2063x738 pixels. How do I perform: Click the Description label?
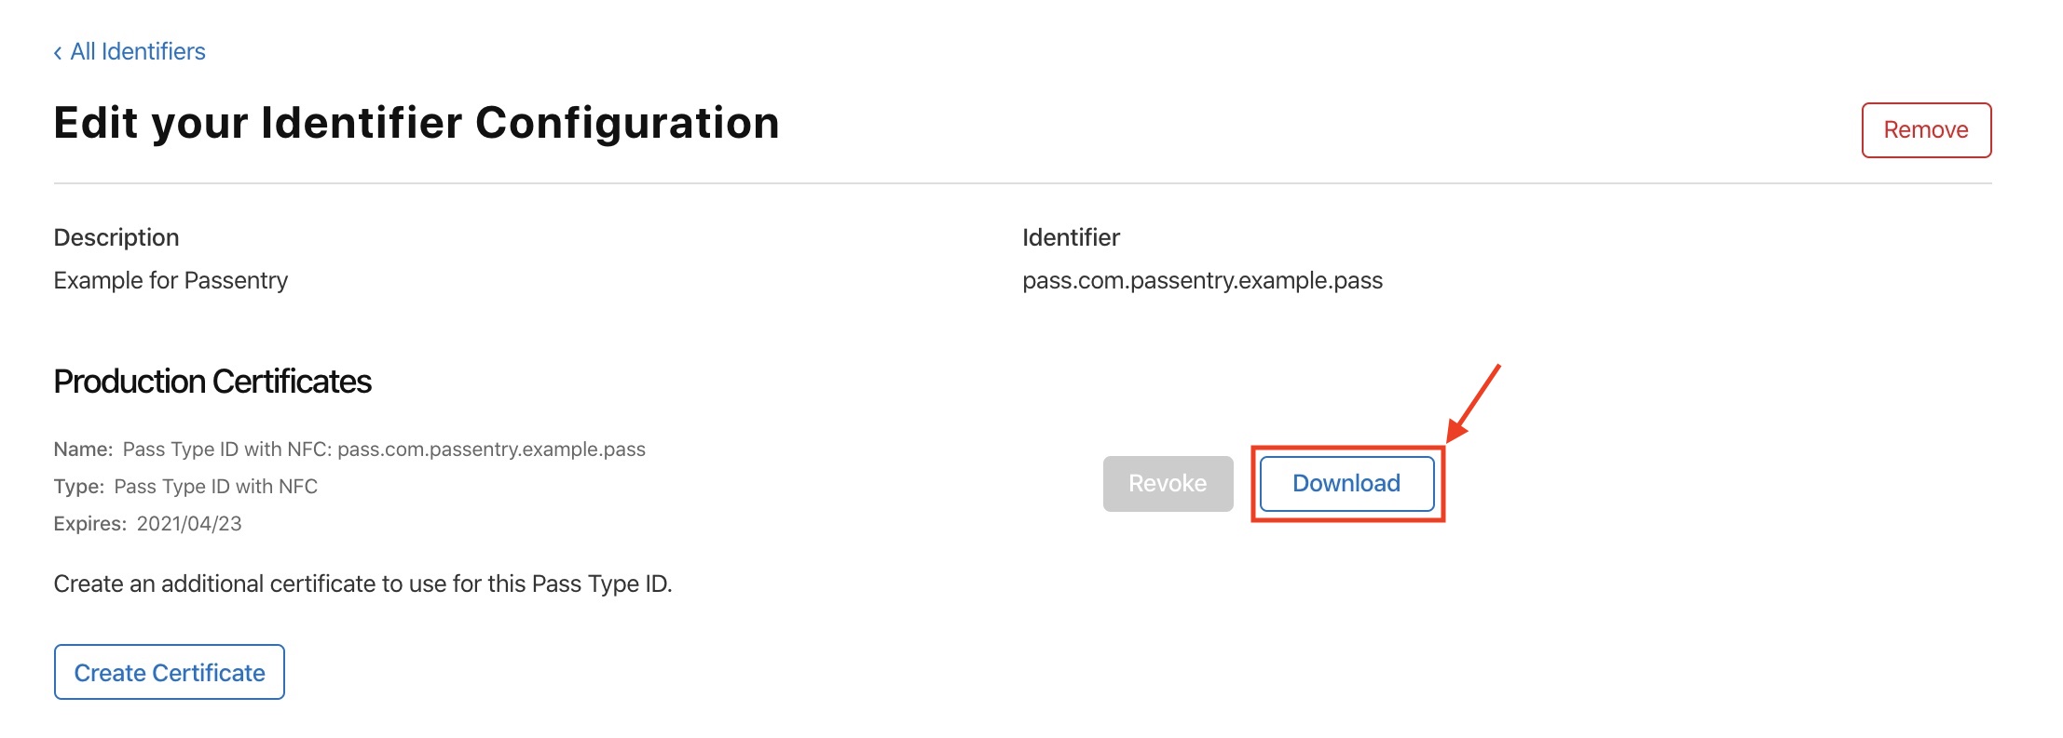(116, 237)
